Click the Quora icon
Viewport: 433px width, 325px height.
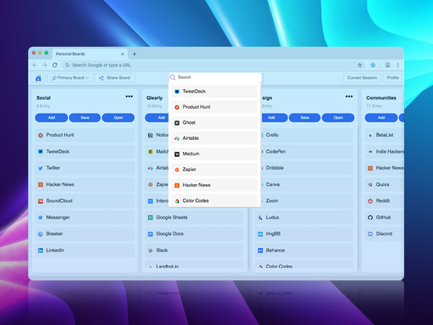pyautogui.click(x=370, y=184)
